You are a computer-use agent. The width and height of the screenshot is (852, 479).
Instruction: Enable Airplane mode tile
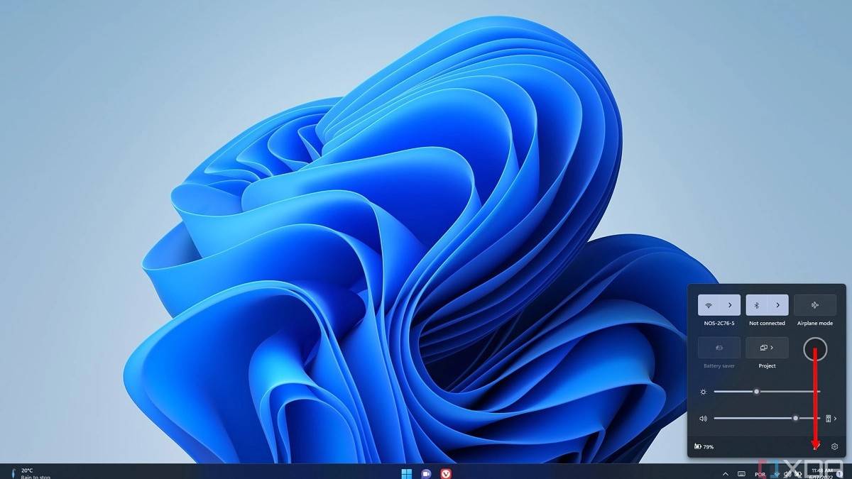pos(815,305)
